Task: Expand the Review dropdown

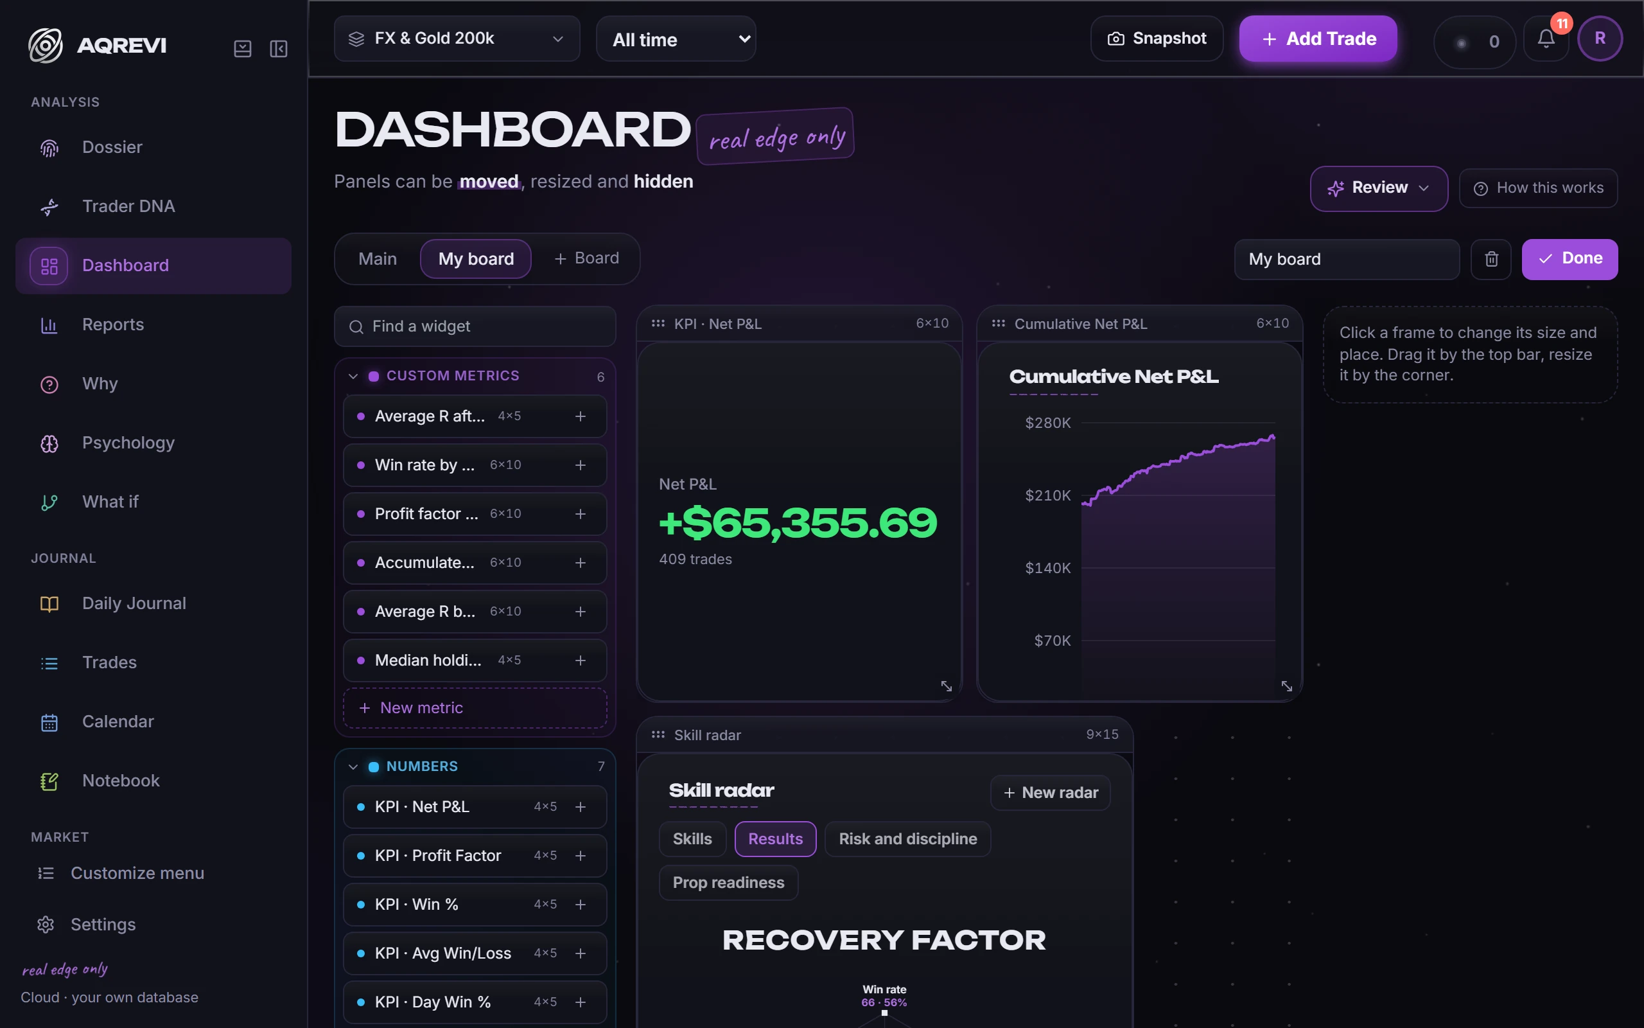Action: (1378, 188)
